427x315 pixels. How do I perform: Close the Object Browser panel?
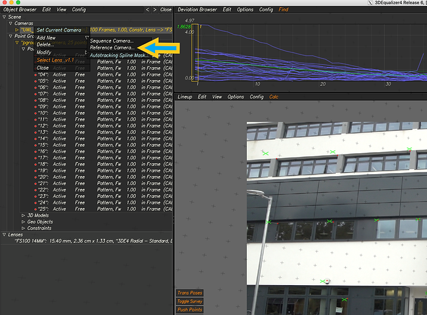tap(166, 10)
